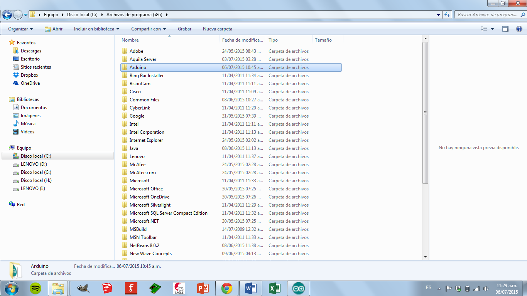Launch GIMP from the taskbar
Viewport: 527px width, 296px height.
pos(83,288)
